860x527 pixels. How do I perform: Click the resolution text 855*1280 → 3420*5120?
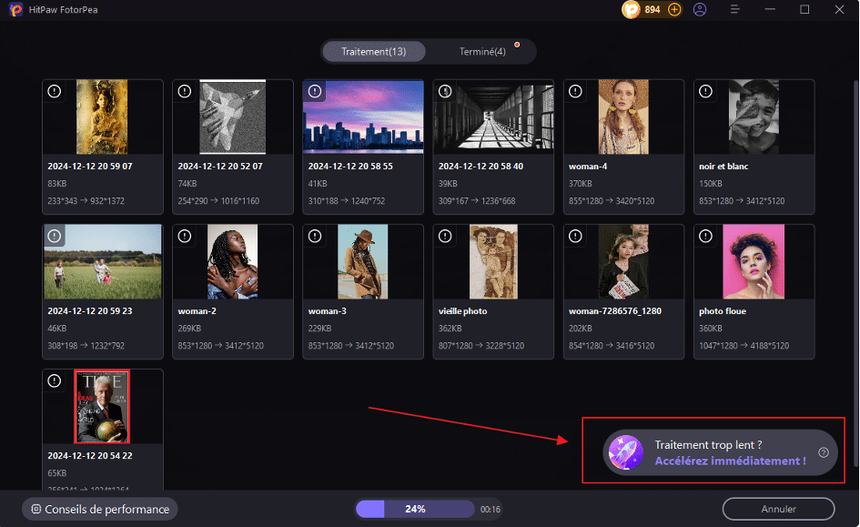[612, 201]
